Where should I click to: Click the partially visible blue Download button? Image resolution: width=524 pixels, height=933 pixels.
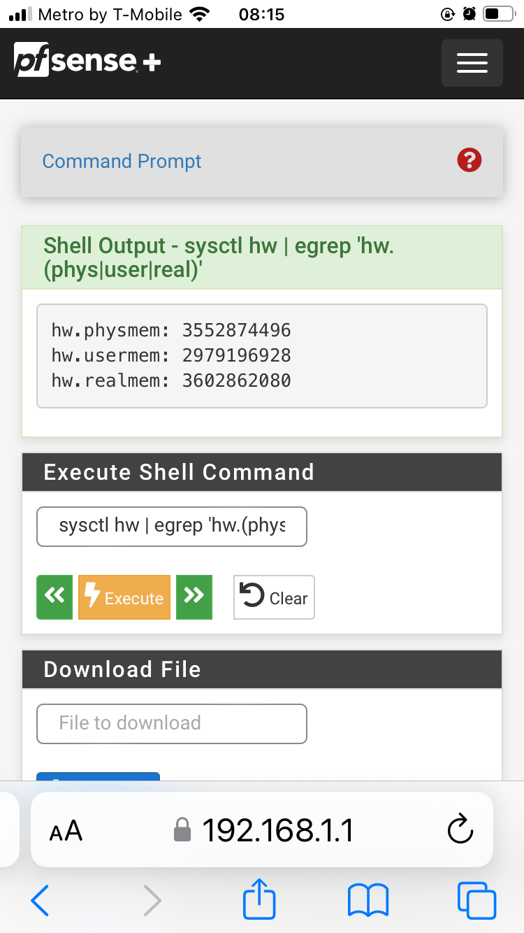point(98,776)
